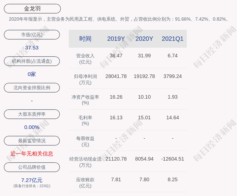This screenshot has height=196, width=237.
Task: Select the 装备行业排名：223位 note
Action: pyautogui.click(x=32, y=186)
